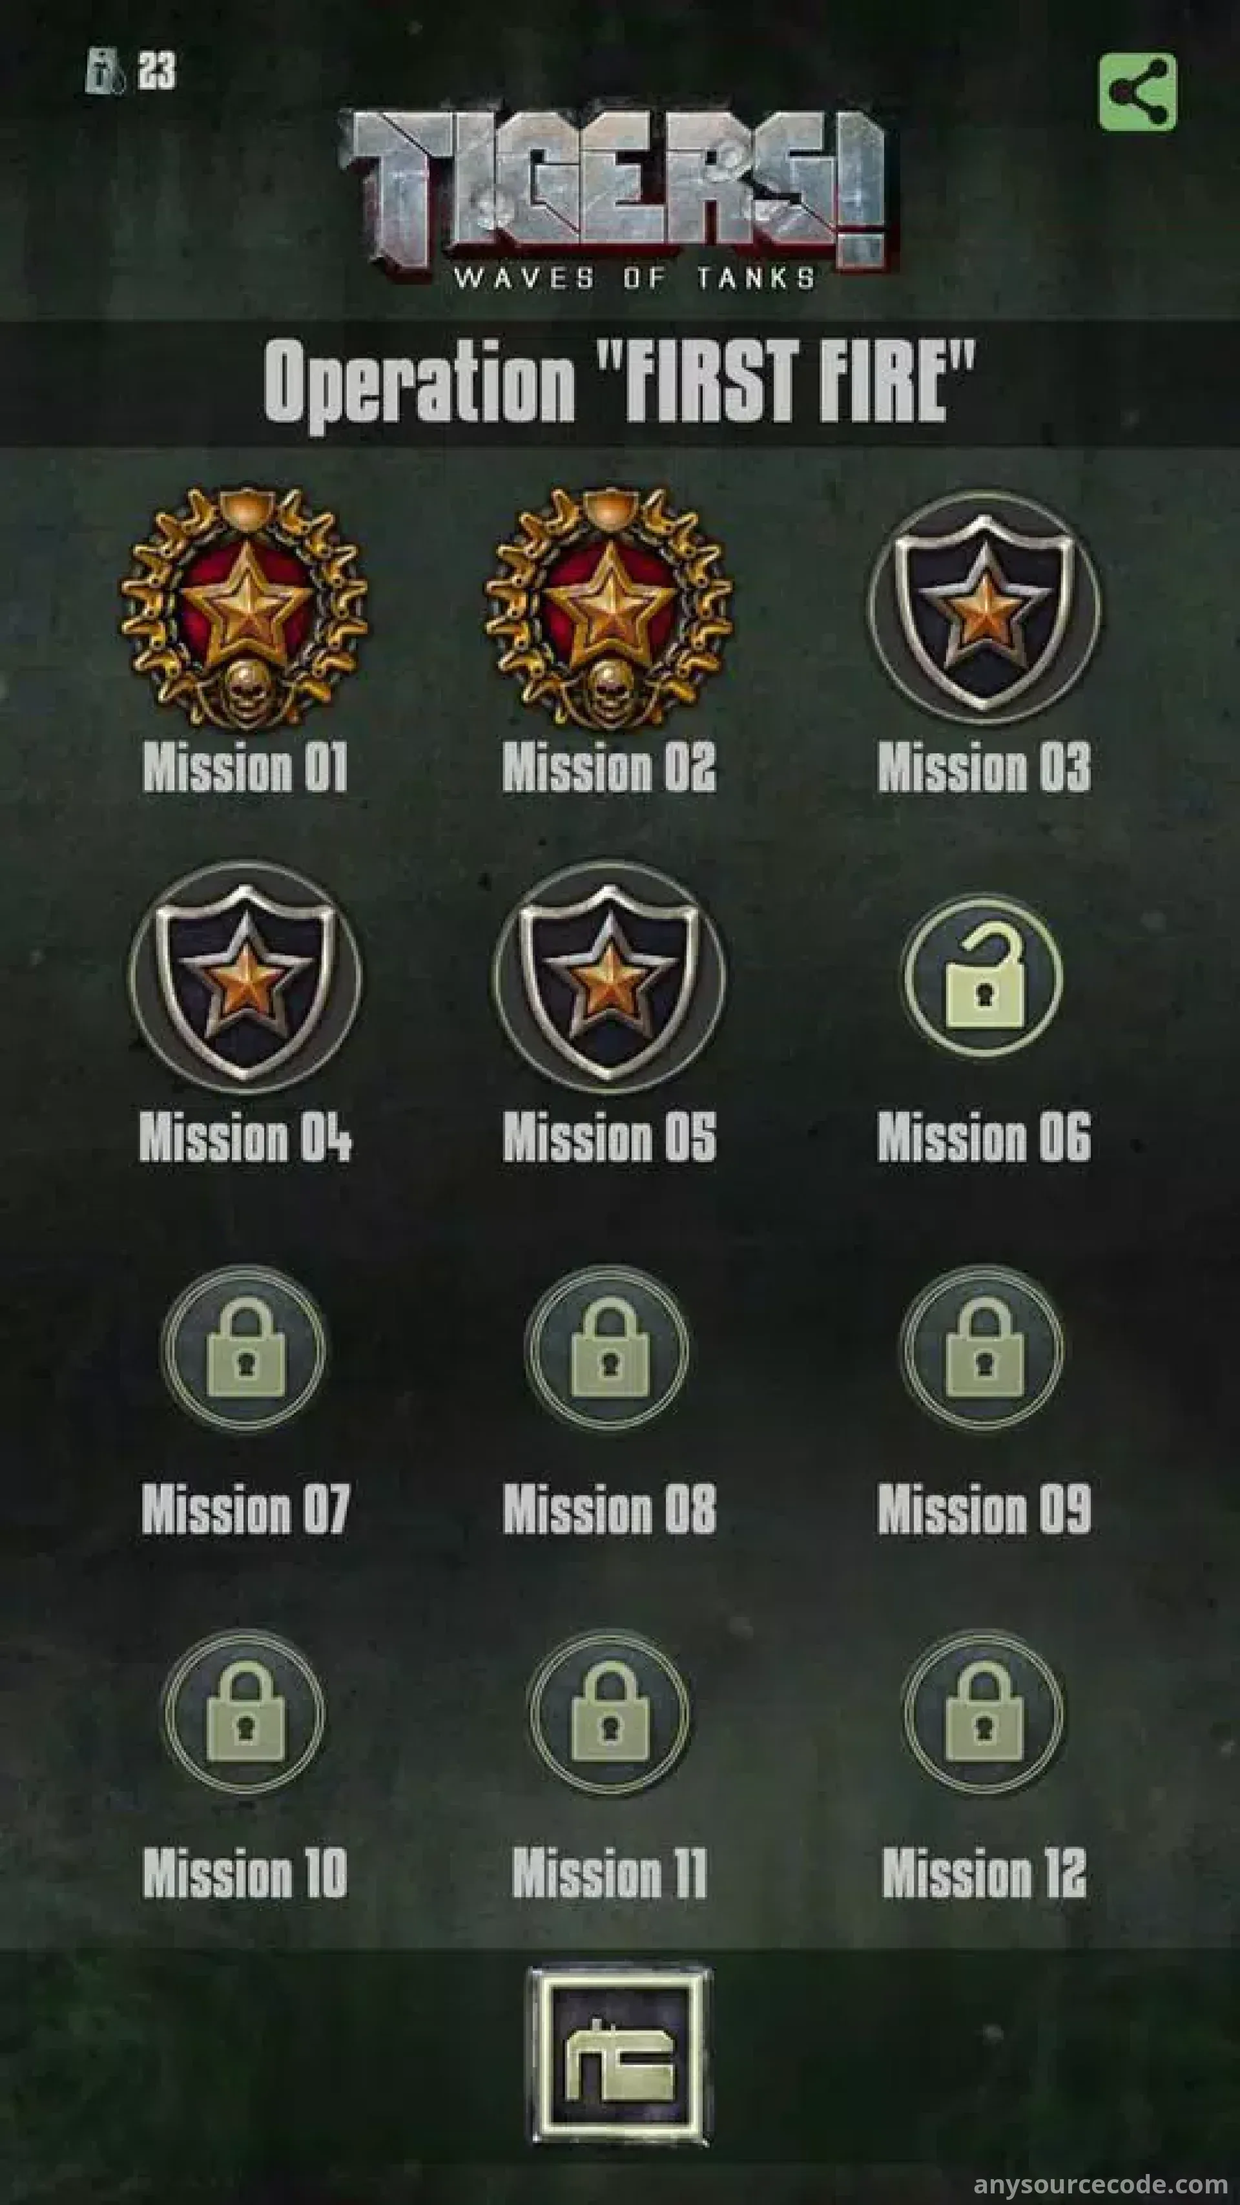Click the "Mission 03" text label

(x=984, y=767)
